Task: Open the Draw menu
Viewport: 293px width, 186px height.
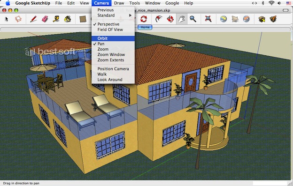Action: pyautogui.click(x=119, y=3)
